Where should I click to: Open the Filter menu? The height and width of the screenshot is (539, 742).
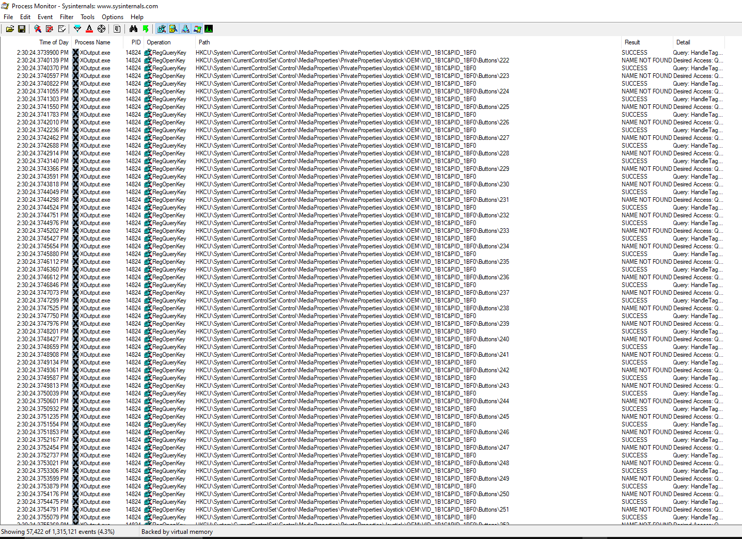(66, 17)
